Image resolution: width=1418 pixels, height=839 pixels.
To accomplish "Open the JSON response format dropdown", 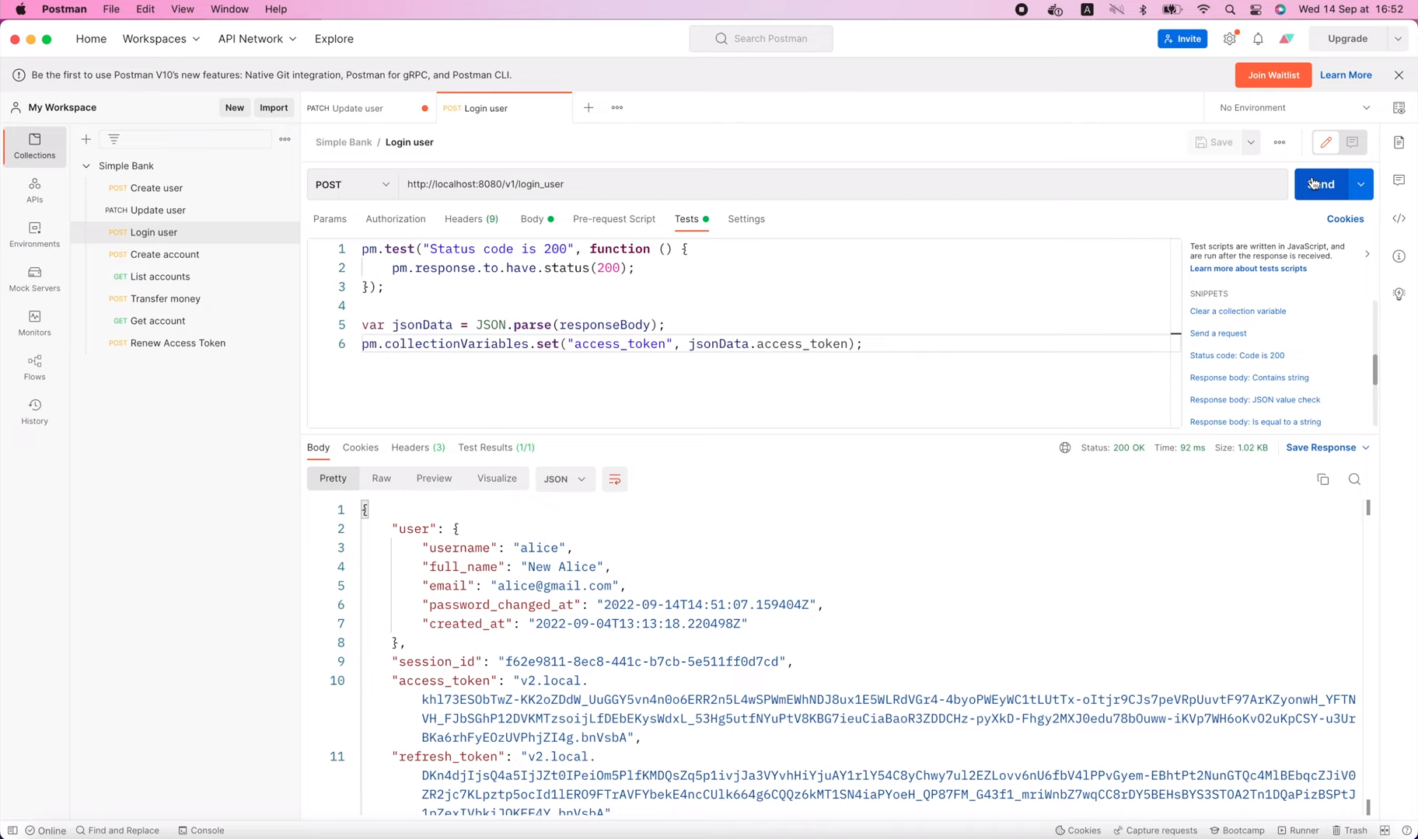I will click(565, 479).
